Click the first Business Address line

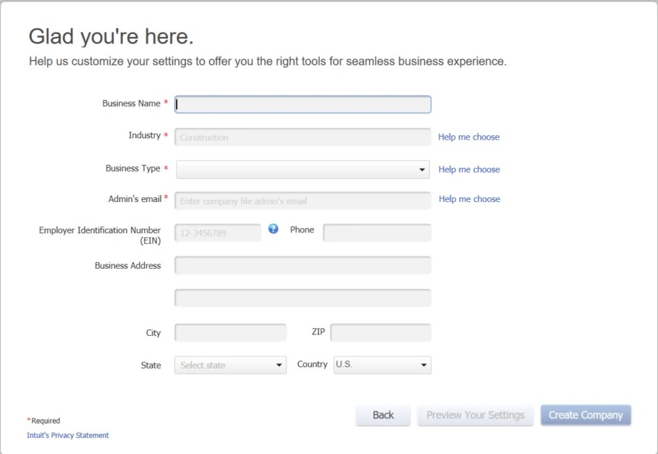(302, 265)
